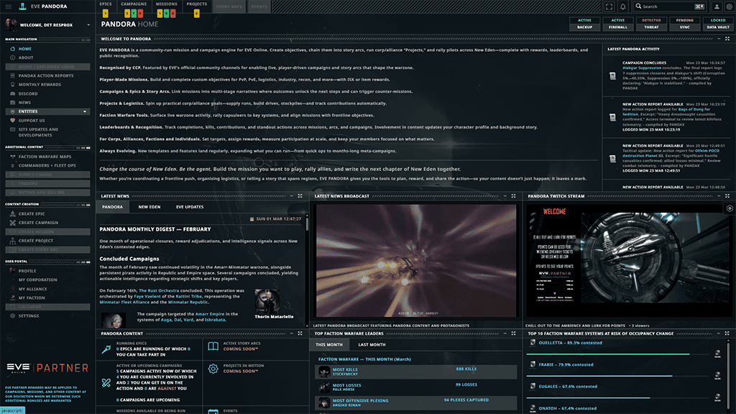Screen dimensions: 736x414
Task: Click the Locked Data Vault status button
Action: (x=718, y=24)
